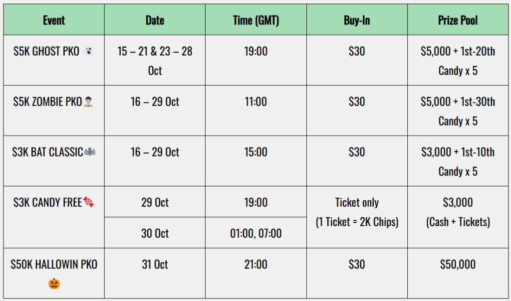The height and width of the screenshot is (301, 511).
Task: Select the $5K GHOST PKO event name
Action: point(46,51)
